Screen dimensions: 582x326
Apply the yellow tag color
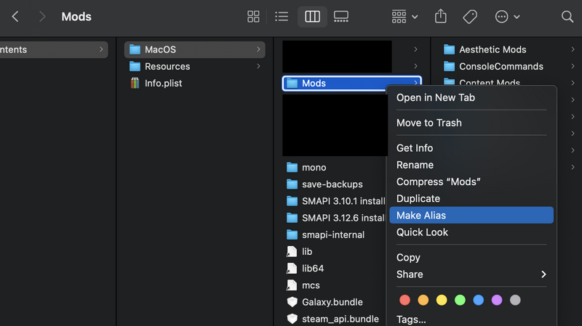click(442, 300)
